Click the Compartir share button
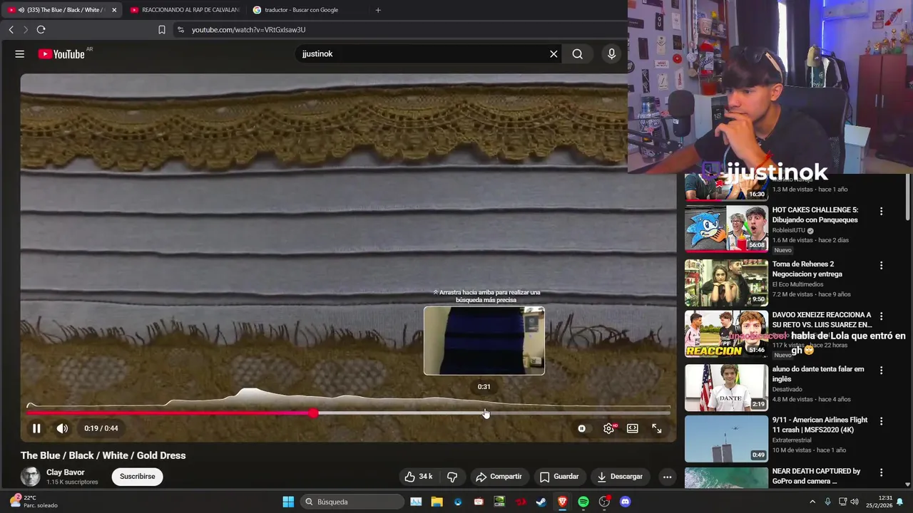 (x=499, y=477)
